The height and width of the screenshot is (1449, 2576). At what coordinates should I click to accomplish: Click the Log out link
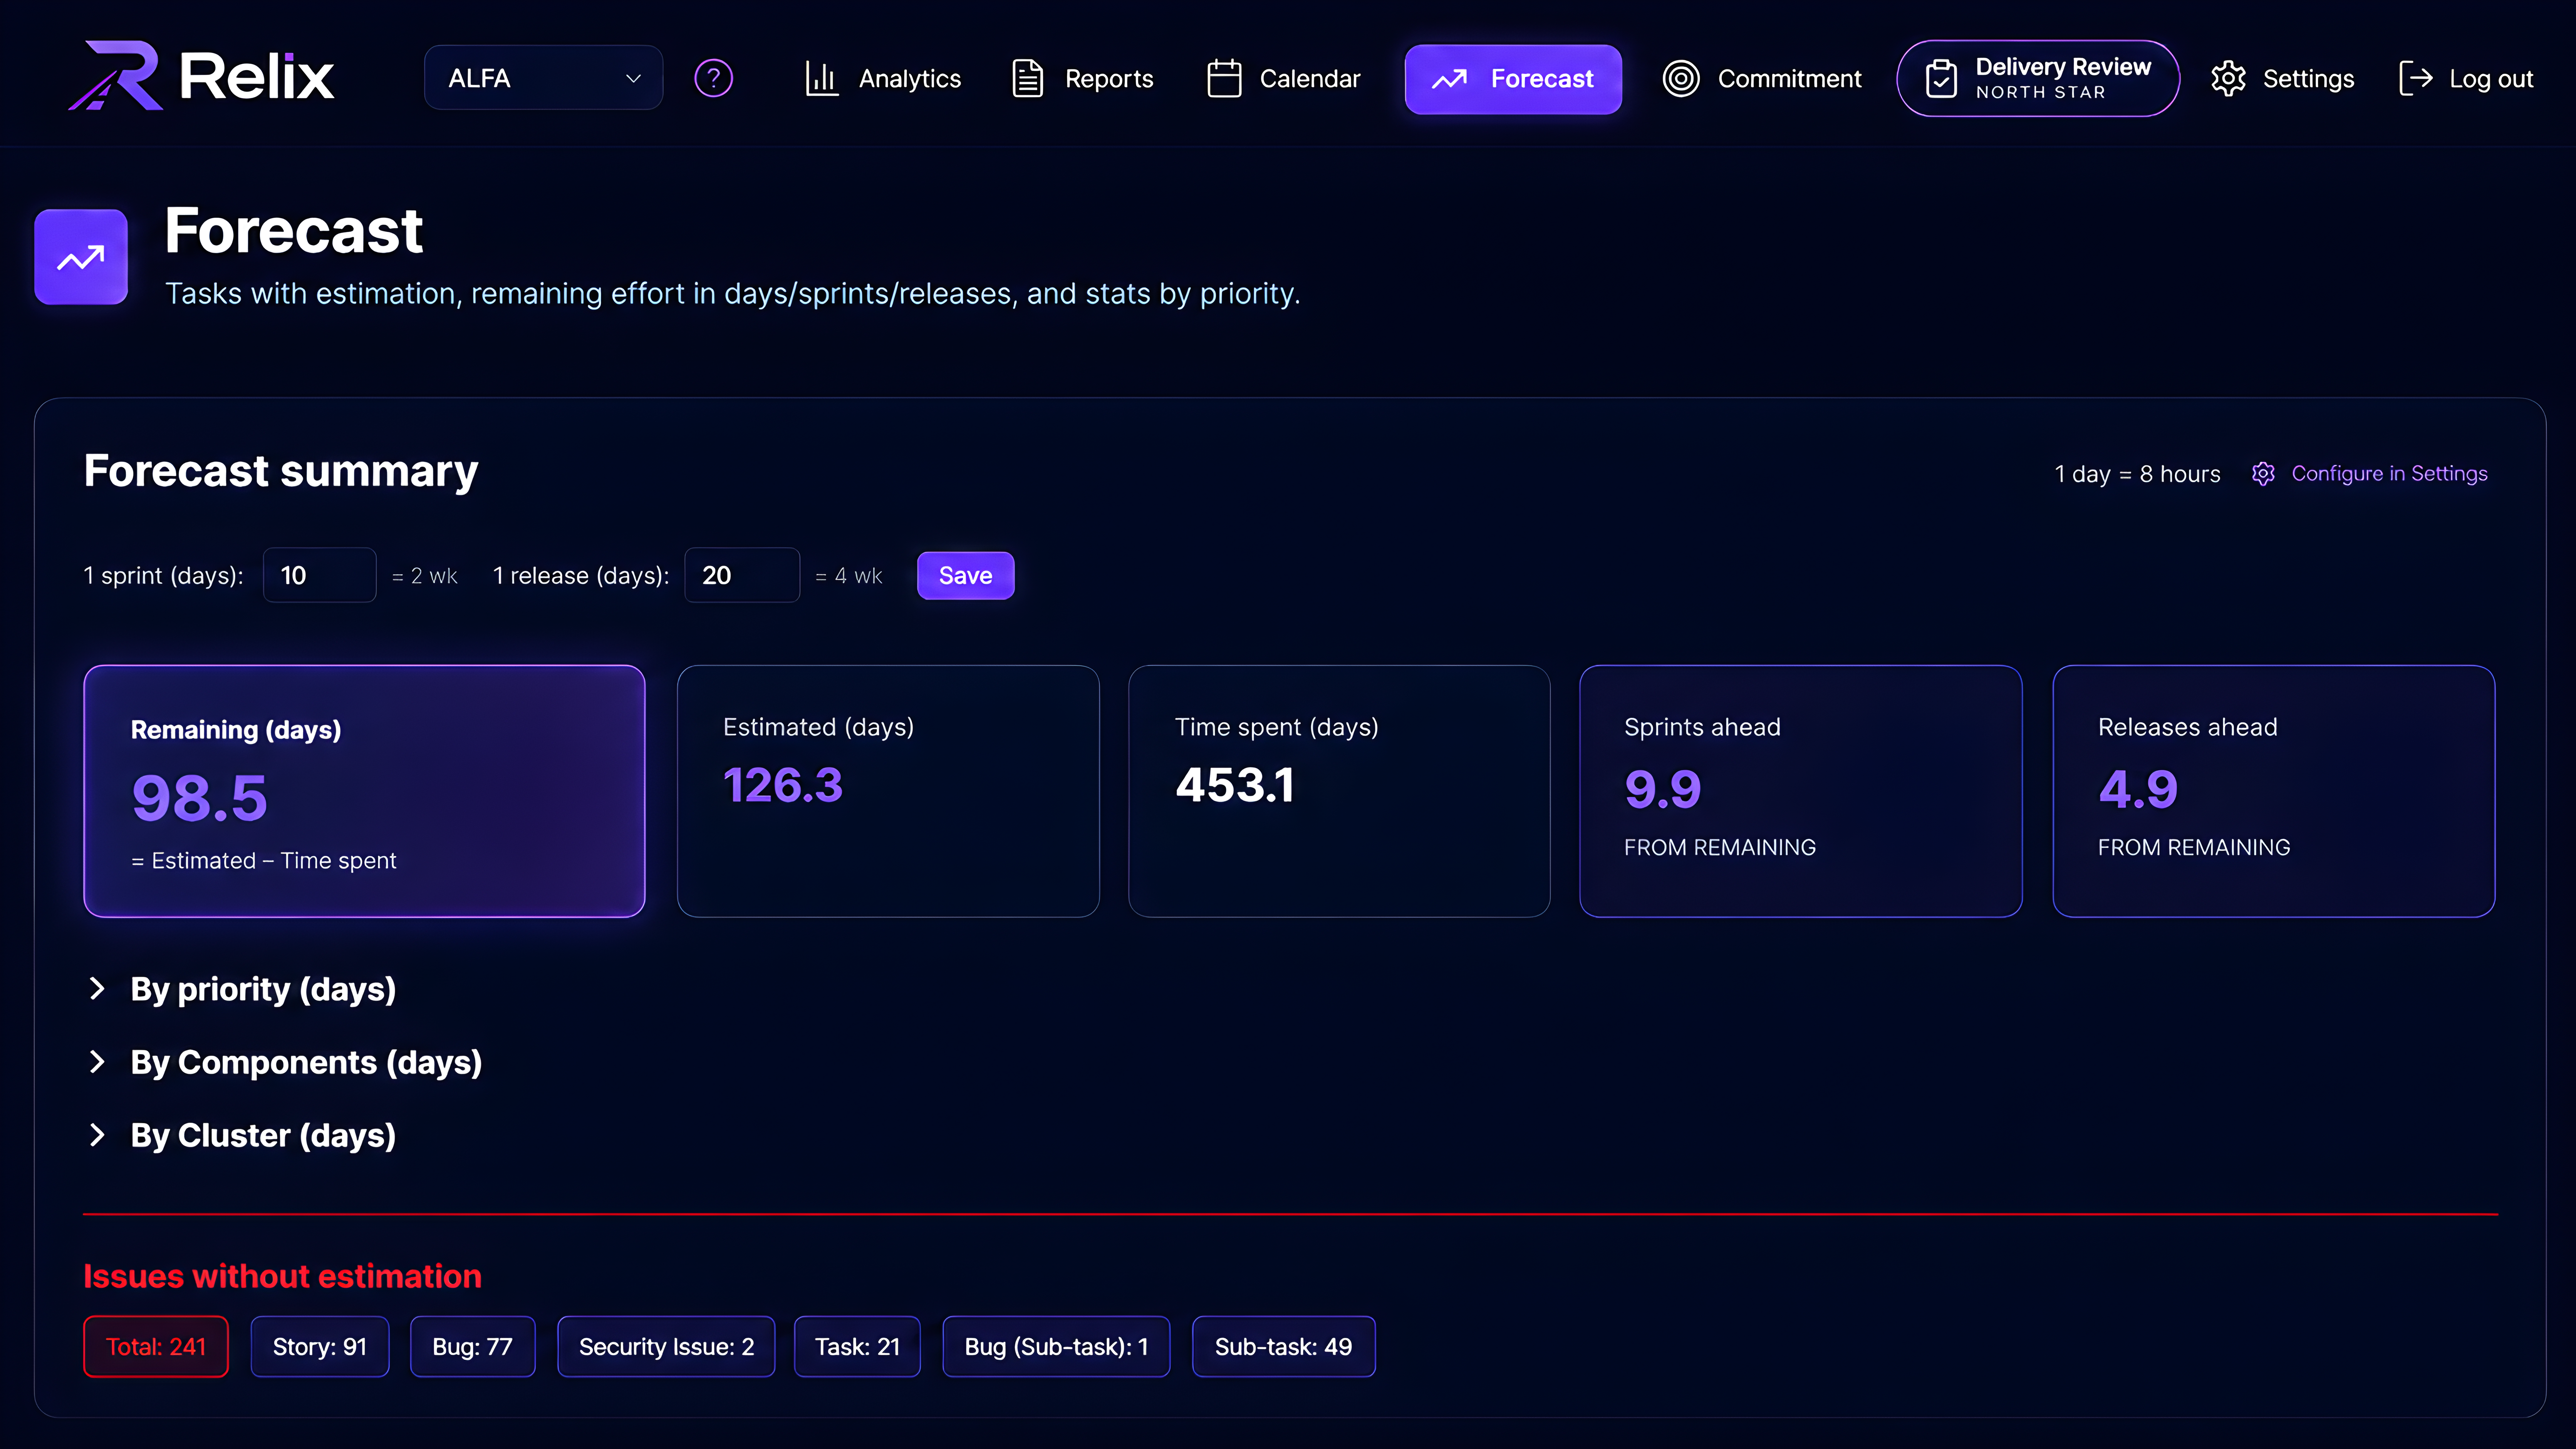pos(2465,78)
